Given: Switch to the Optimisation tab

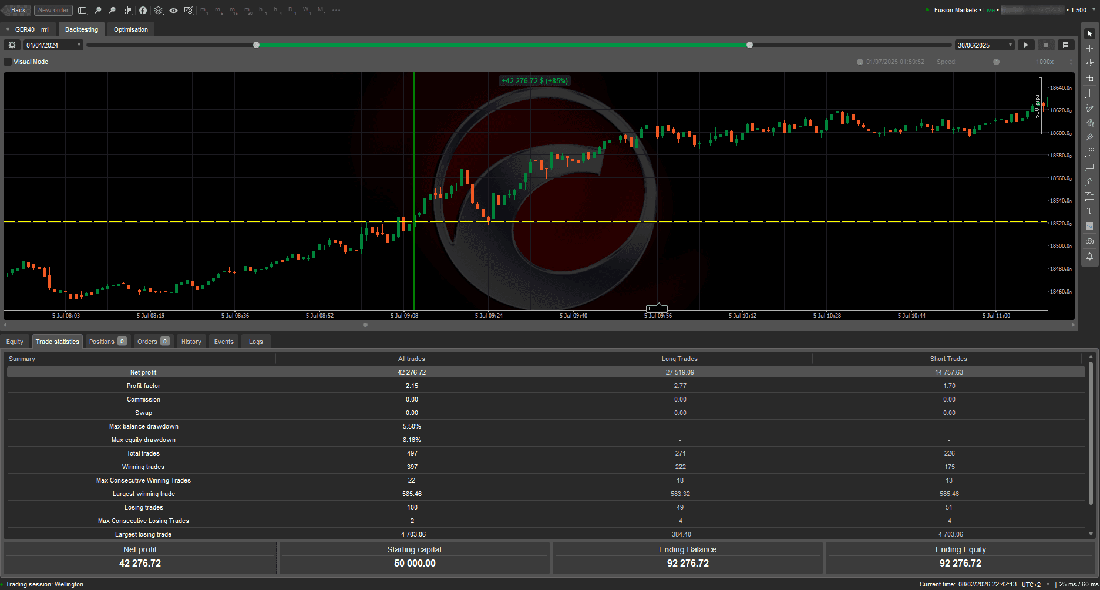Looking at the screenshot, I should [130, 29].
